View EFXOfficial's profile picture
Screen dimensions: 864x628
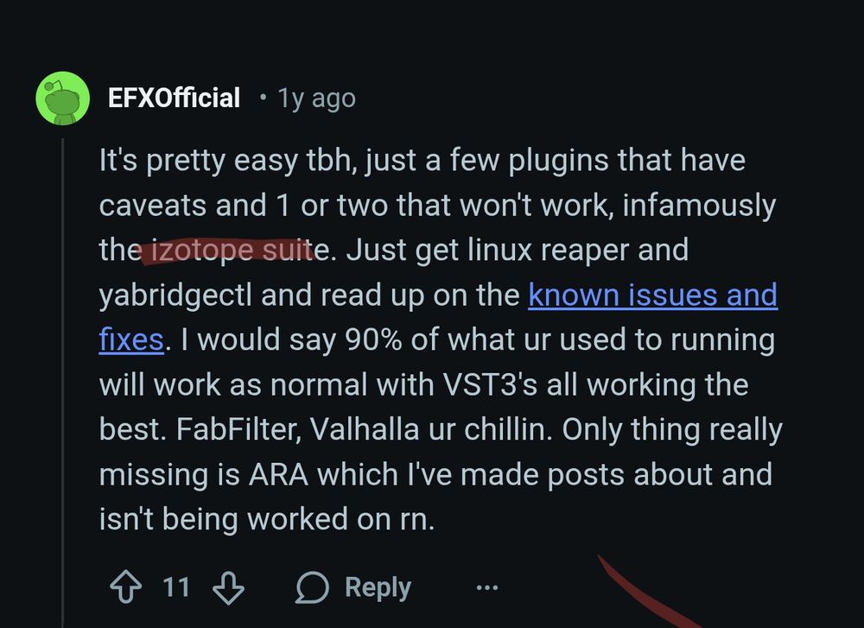62,98
